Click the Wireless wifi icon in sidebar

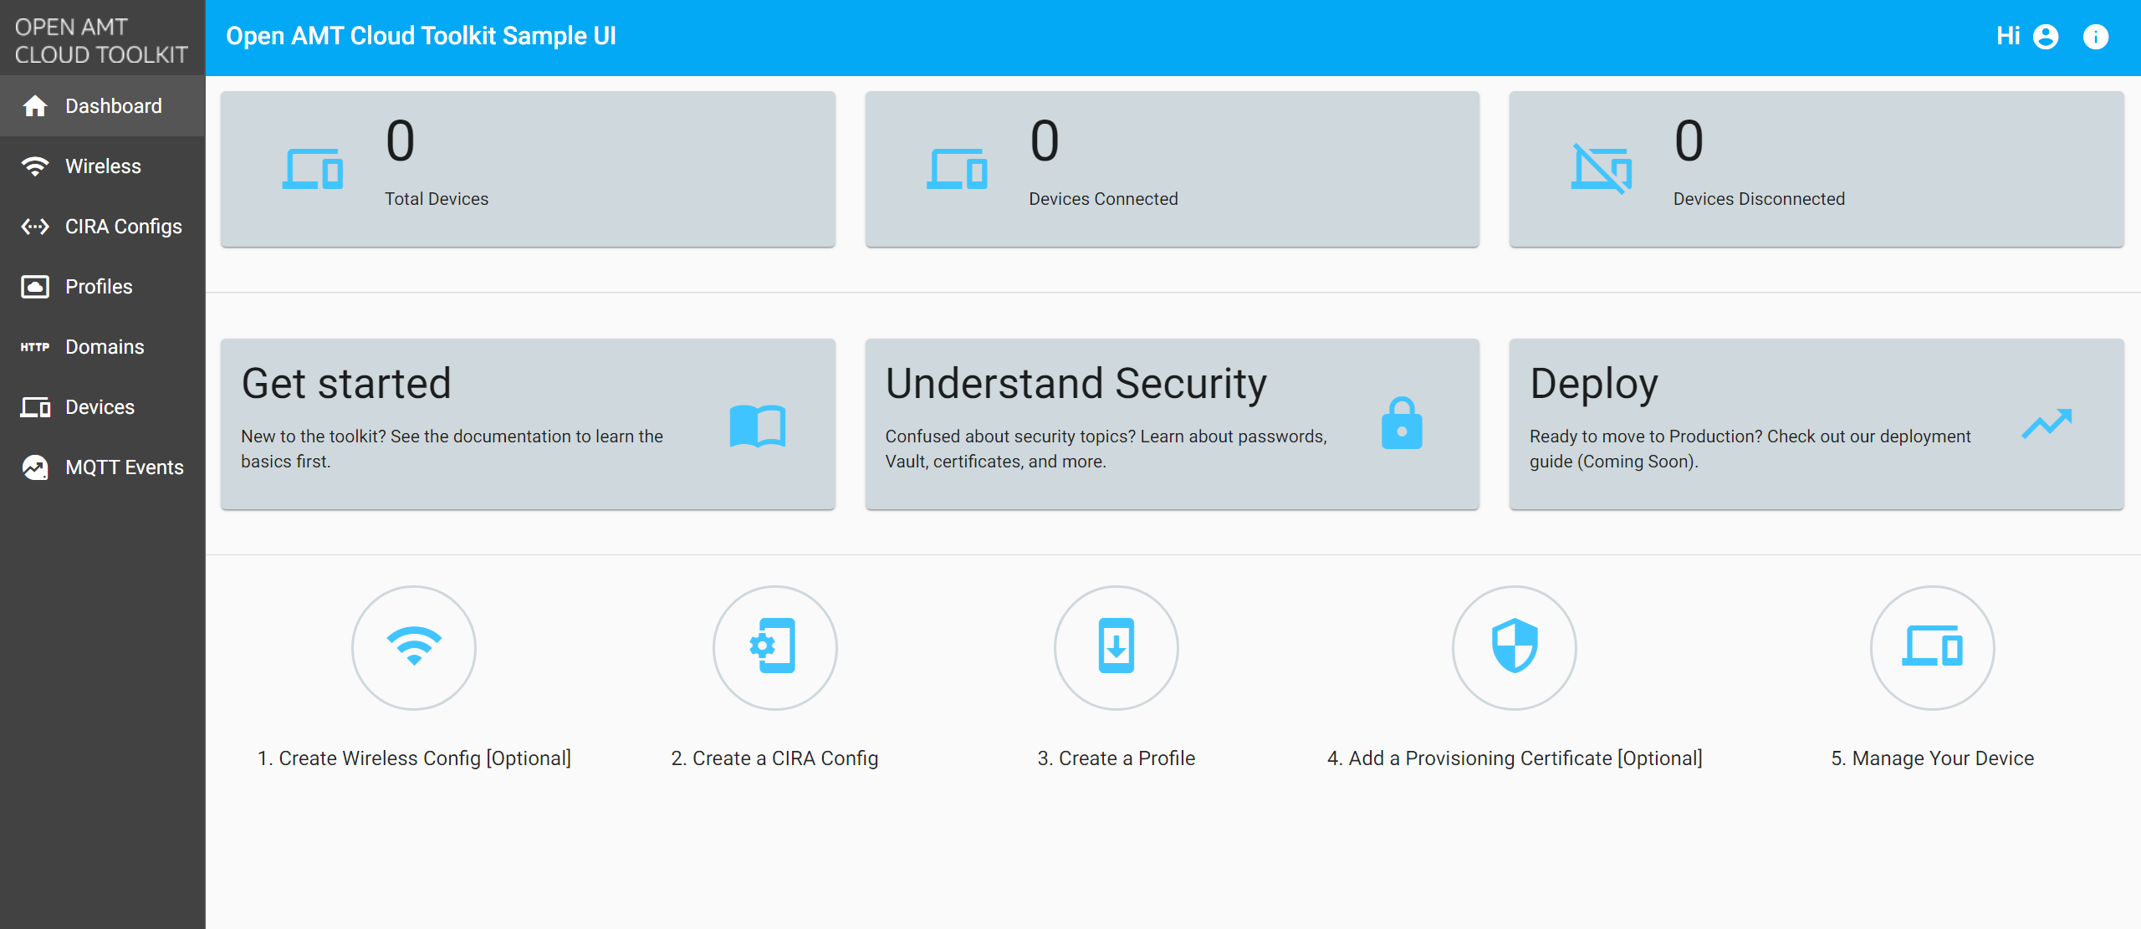(x=35, y=166)
